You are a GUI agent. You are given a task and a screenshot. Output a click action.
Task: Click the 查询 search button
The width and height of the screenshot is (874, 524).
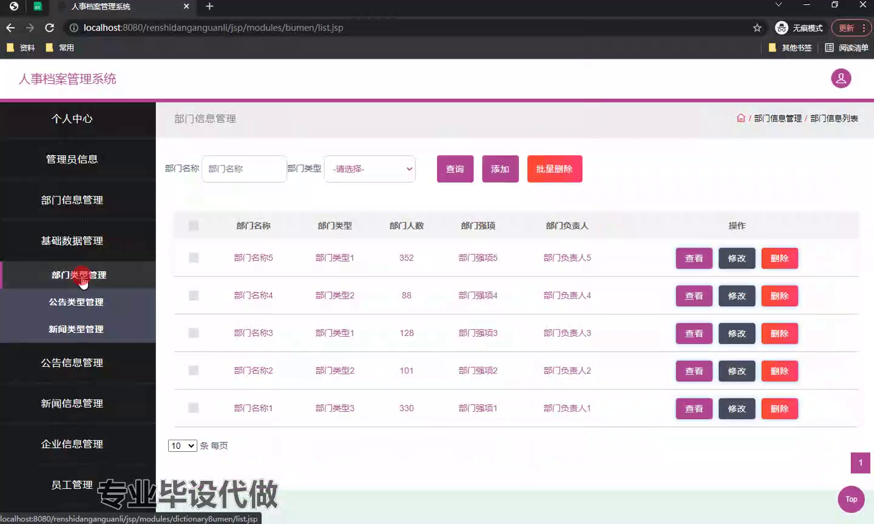coord(455,169)
